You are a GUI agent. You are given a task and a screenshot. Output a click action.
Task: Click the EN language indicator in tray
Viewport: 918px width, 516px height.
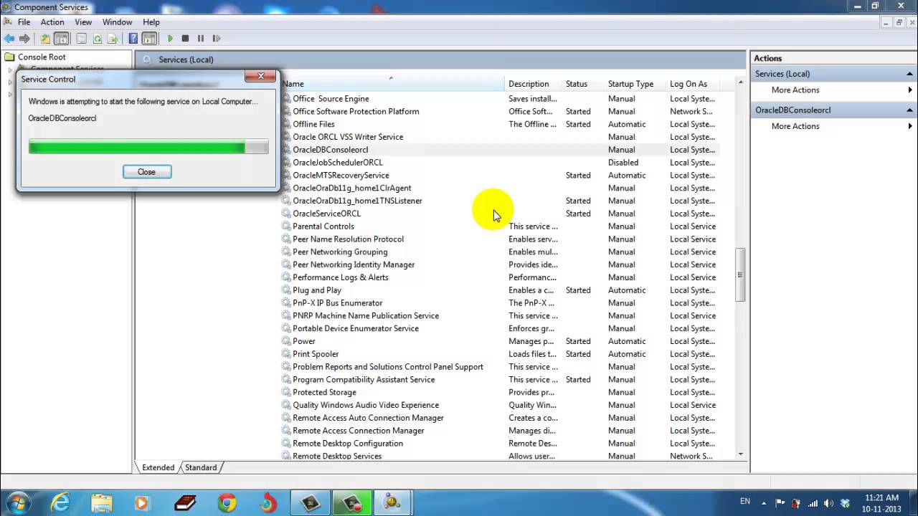coord(745,502)
